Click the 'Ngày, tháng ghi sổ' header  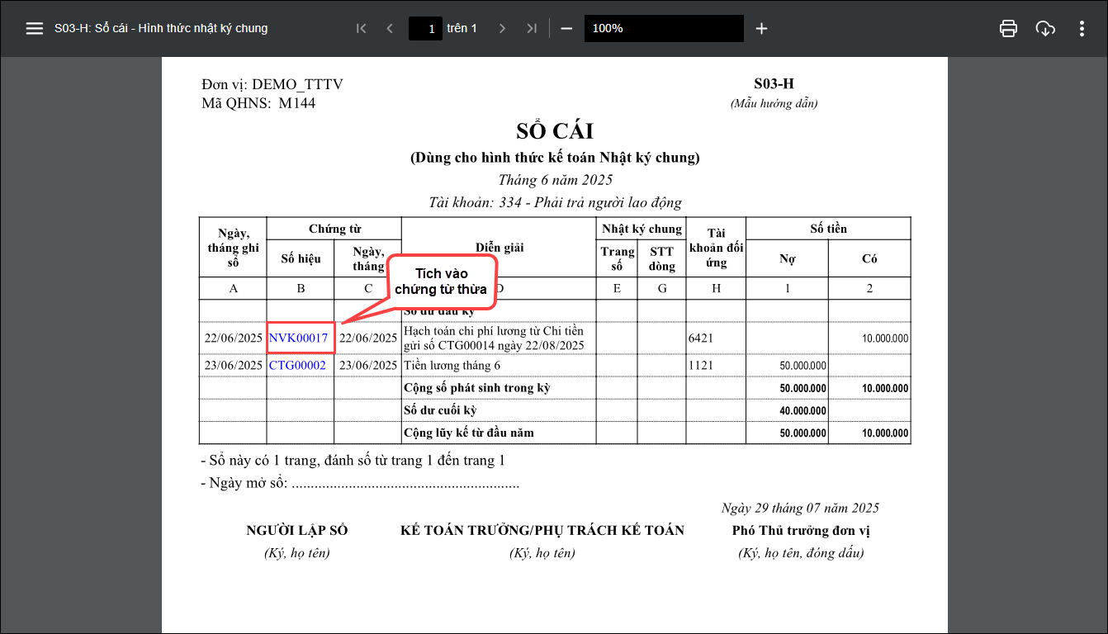[x=233, y=248]
